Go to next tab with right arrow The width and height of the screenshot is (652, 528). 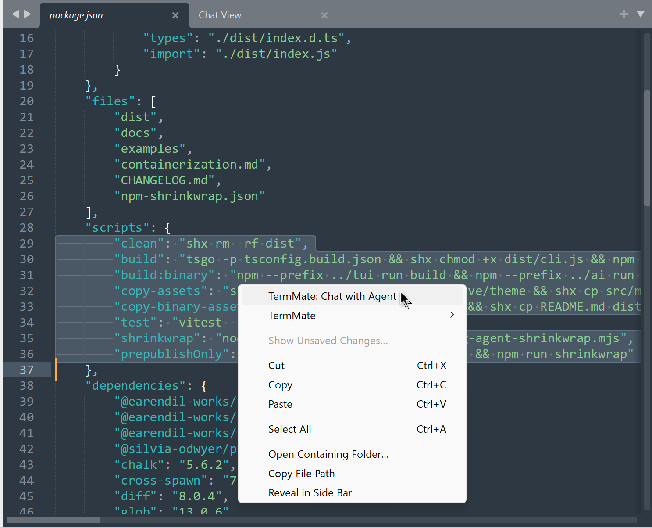coord(28,14)
